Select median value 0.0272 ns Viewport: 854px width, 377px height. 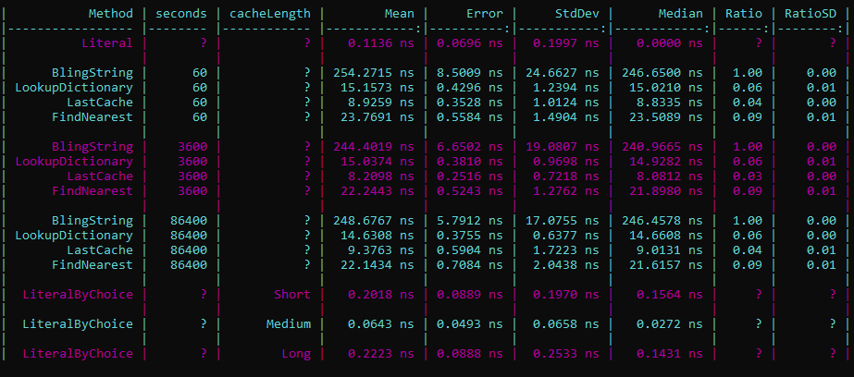point(669,323)
